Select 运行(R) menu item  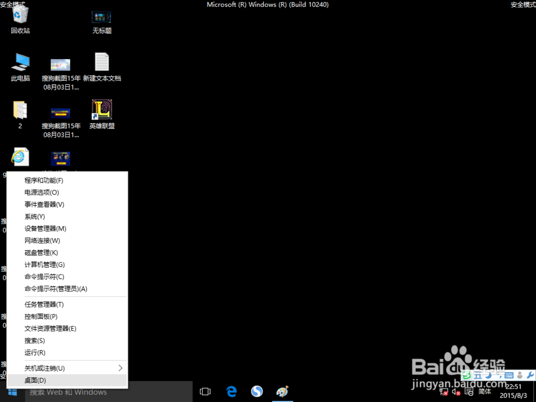point(67,353)
